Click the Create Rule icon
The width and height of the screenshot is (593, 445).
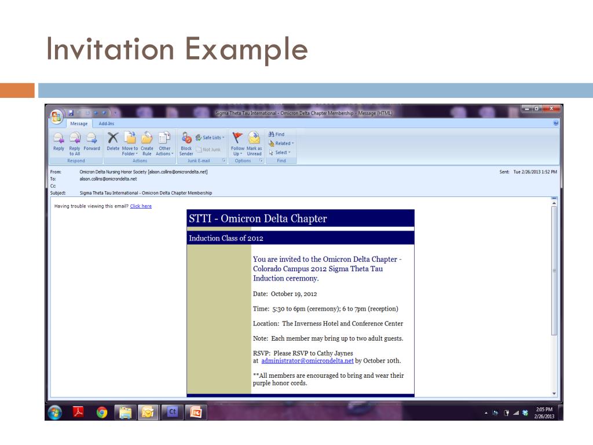coord(147,144)
